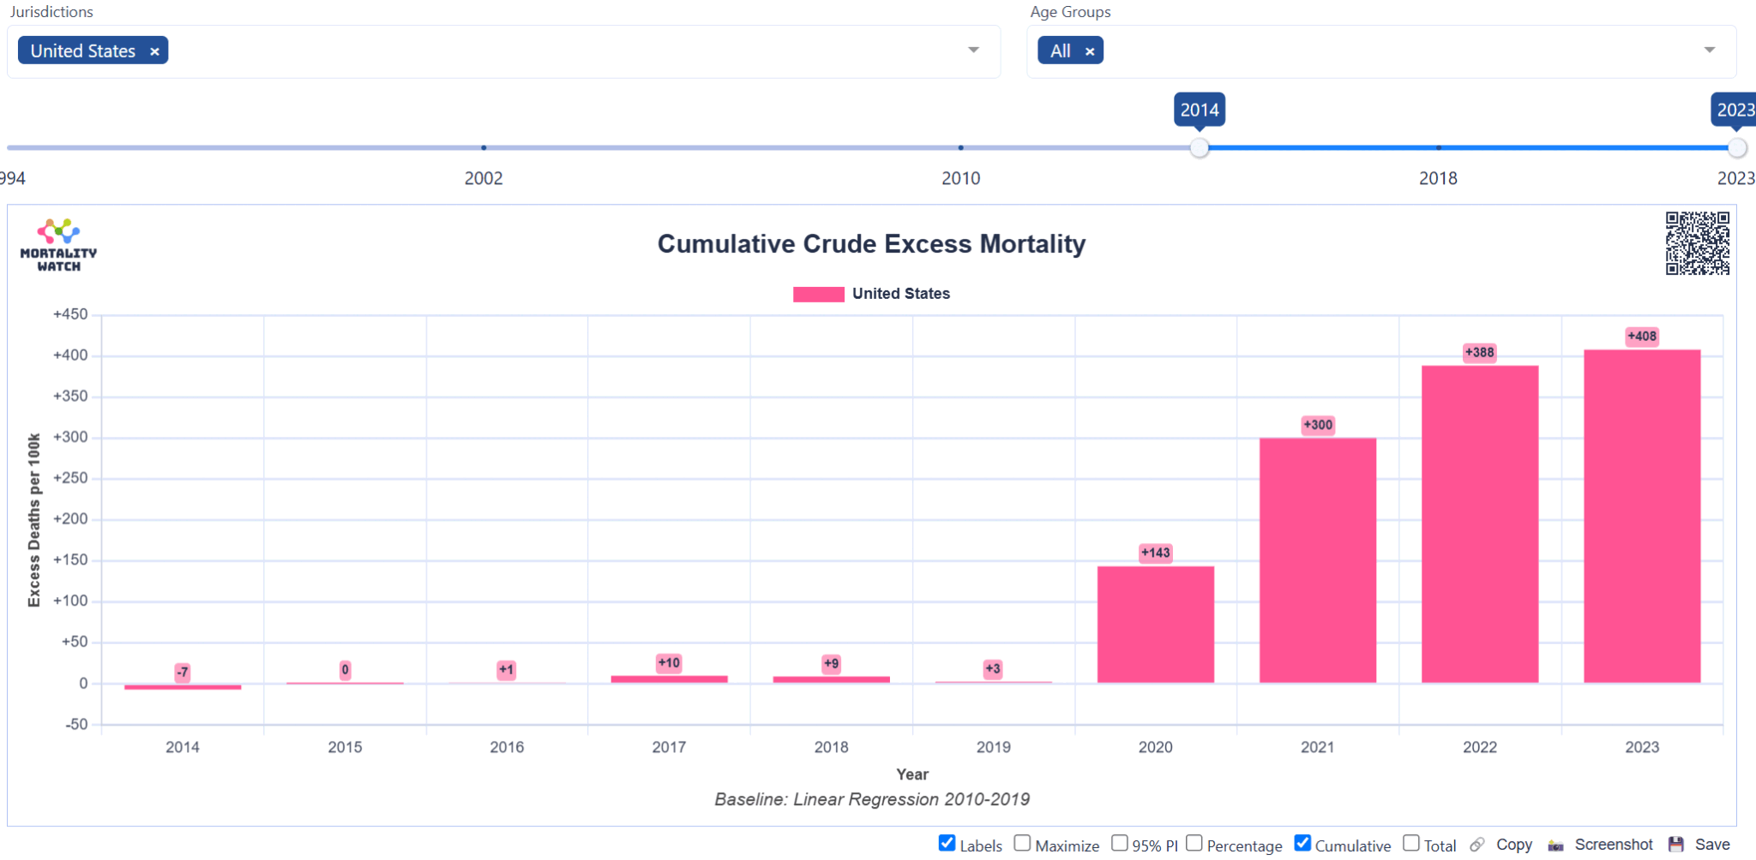The height and width of the screenshot is (860, 1756).
Task: Enable the Total checkbox
Action: pos(1411,844)
